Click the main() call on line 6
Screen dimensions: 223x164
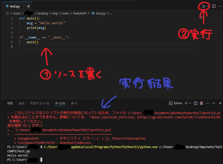coord(32,42)
